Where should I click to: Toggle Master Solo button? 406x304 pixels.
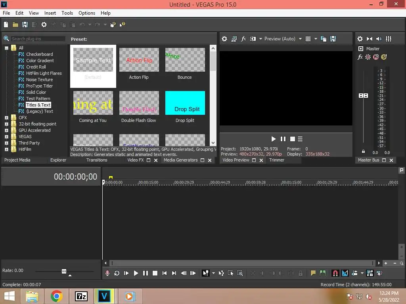[384, 57]
